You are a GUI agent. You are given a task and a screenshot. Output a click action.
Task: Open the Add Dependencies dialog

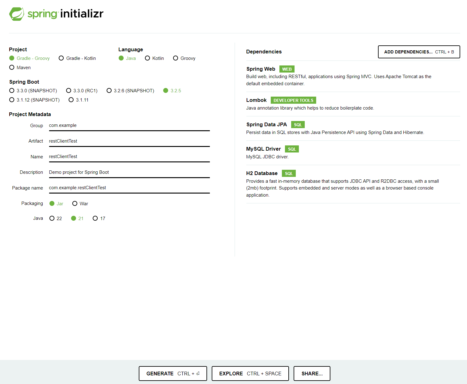point(419,52)
